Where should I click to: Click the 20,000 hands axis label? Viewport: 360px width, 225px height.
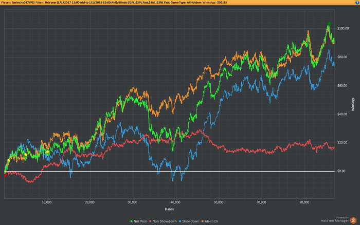click(x=89, y=202)
